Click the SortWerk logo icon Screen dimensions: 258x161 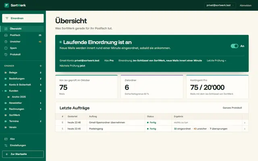[x=6, y=5]
